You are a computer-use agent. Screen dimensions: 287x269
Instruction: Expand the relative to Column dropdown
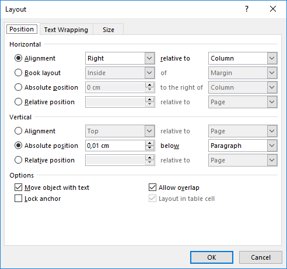(x=243, y=58)
